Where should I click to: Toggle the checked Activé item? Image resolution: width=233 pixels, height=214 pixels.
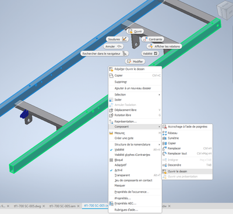click(x=135, y=170)
